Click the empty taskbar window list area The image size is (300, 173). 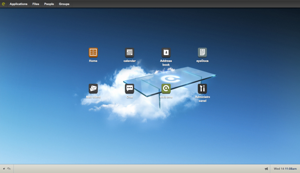132,169
